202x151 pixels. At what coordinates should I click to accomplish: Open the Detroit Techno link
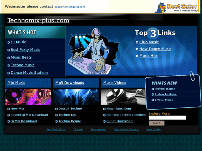point(70,109)
